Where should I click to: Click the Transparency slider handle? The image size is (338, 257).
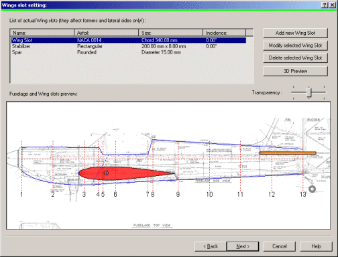308,92
